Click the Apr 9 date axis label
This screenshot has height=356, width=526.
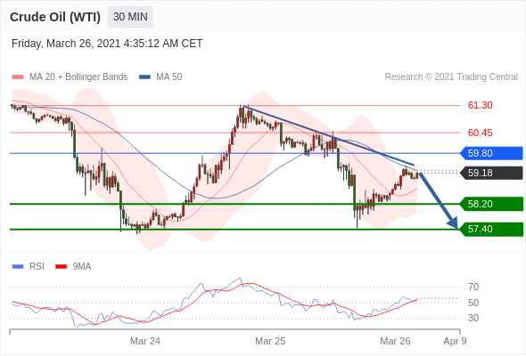455,341
